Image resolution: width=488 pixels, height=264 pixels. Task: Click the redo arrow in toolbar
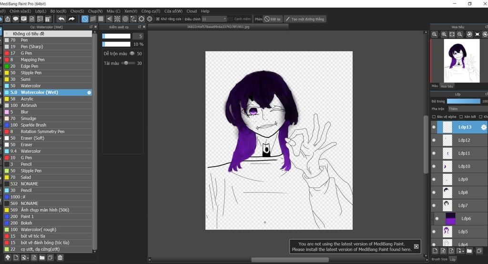(71, 19)
